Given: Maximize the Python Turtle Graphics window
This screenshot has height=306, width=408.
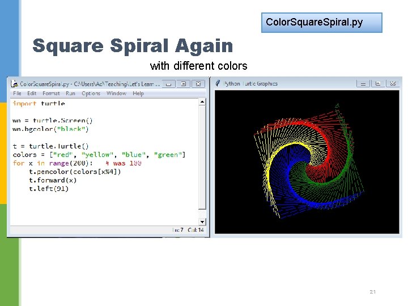Looking at the screenshot, I should click(x=378, y=83).
